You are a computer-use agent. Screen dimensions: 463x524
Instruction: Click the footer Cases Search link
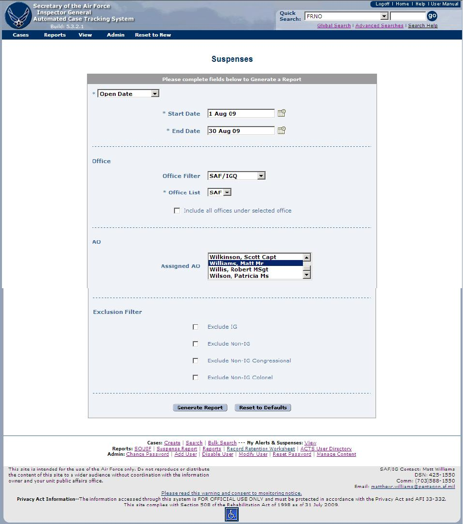pyautogui.click(x=194, y=443)
